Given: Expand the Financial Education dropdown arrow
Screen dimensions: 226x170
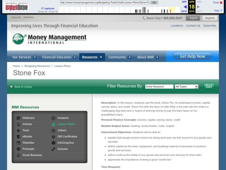Looking at the screenshot, I should (75, 57).
